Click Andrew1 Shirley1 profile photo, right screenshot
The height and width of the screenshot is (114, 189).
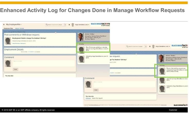(x=161, y=59)
